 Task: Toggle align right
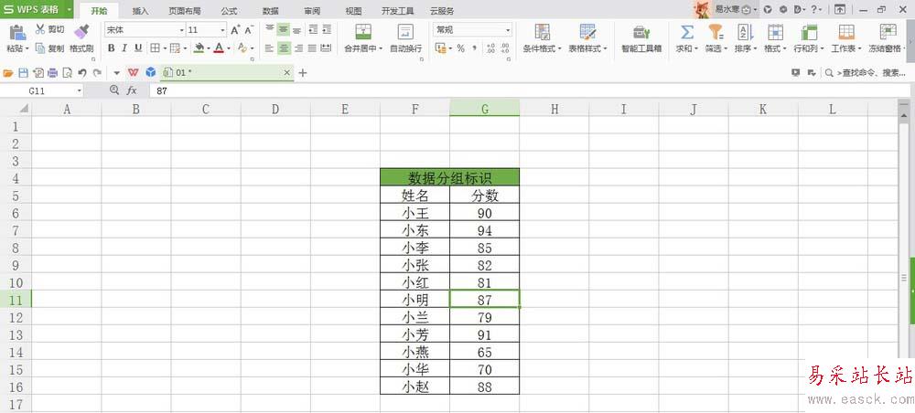297,48
